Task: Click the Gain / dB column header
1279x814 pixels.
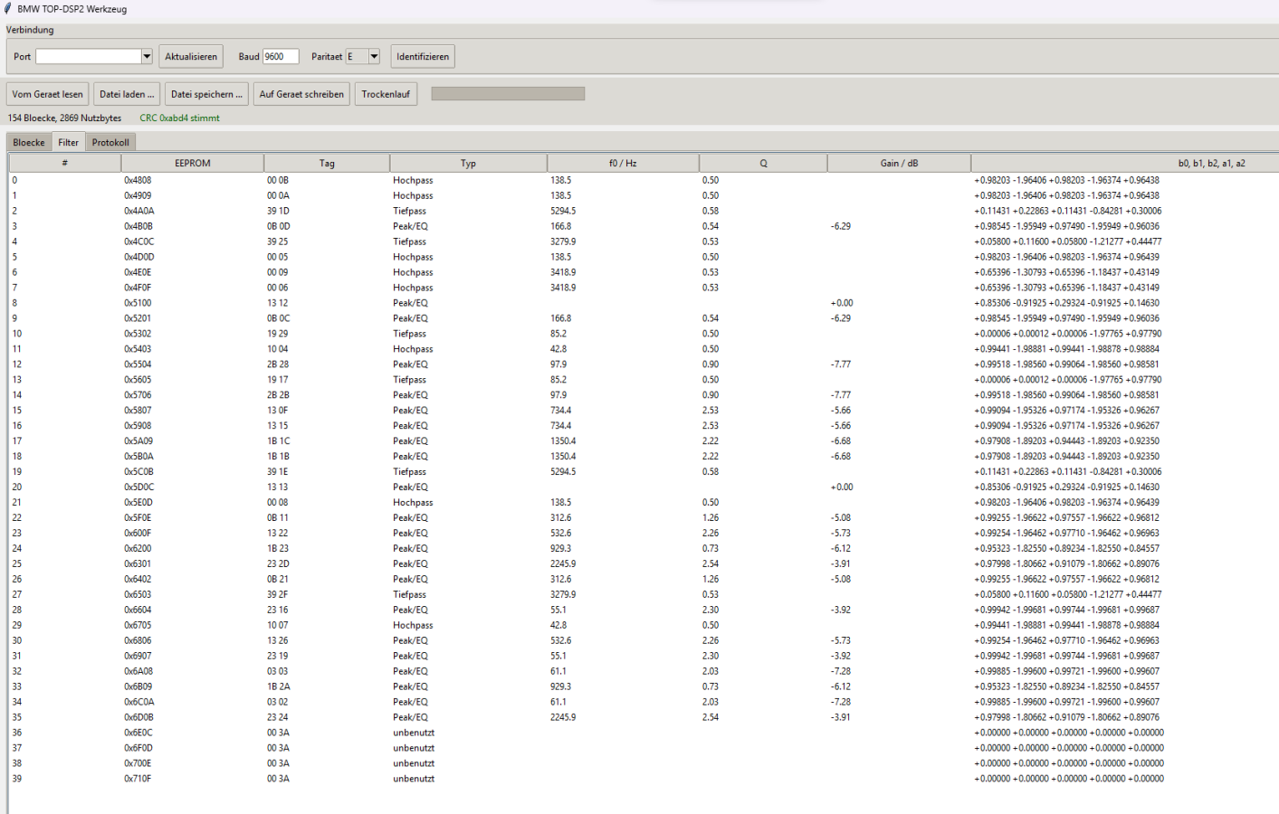Action: click(899, 163)
